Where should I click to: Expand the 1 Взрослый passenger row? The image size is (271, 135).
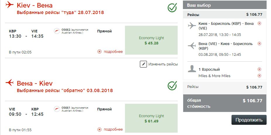[x=259, y=69]
